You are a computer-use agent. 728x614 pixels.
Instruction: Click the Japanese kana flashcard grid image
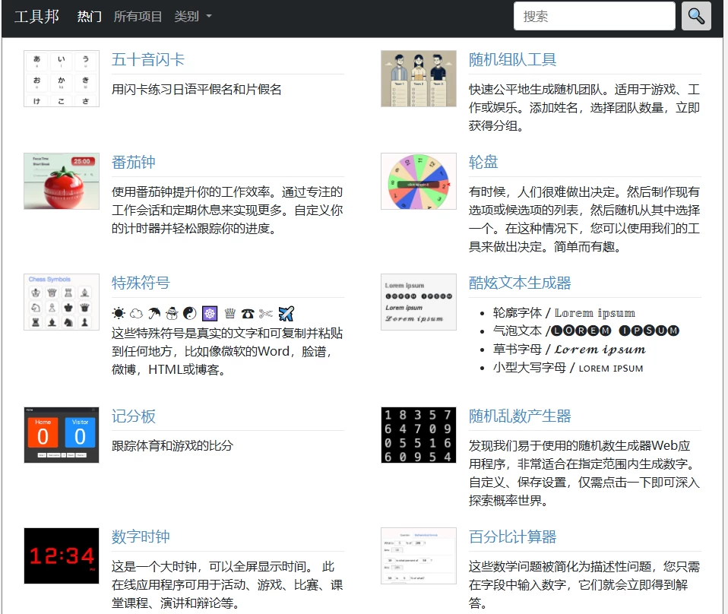(61, 78)
